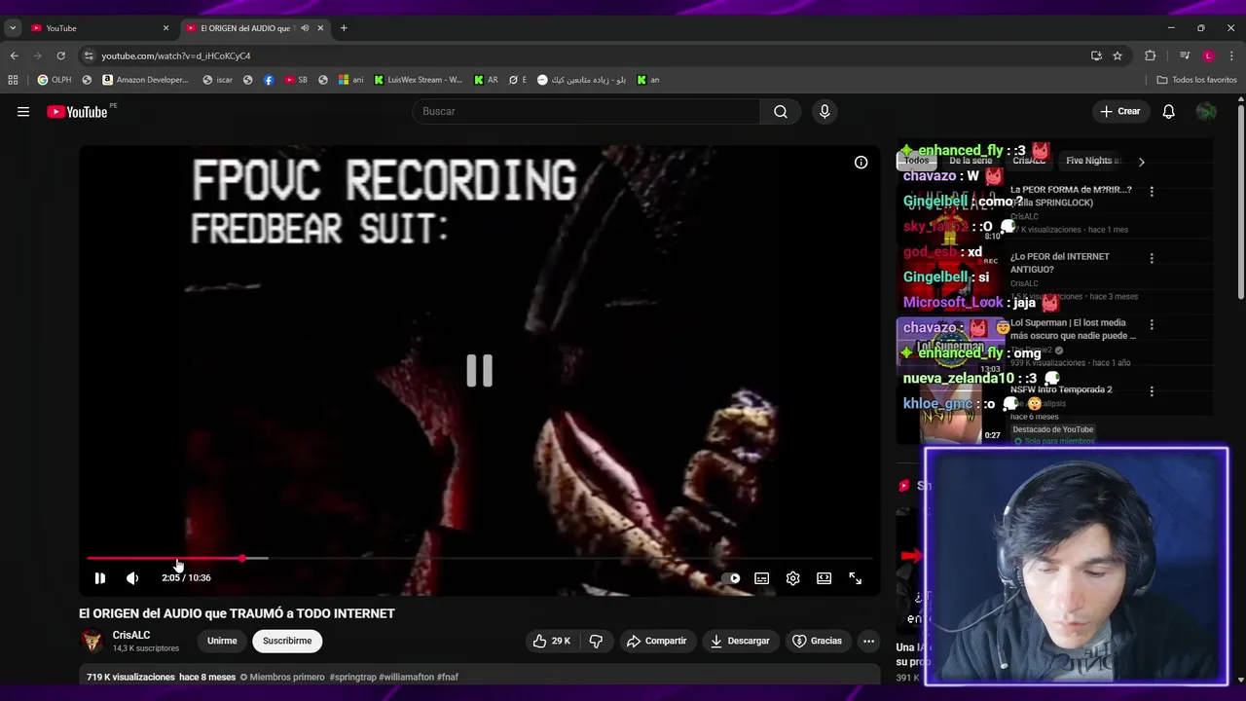Click the #springtrap hashtag
Image resolution: width=1246 pixels, height=701 pixels.
352,677
